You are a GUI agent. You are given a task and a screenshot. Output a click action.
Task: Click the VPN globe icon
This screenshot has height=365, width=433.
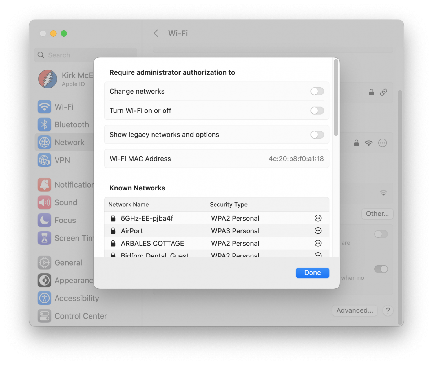pos(44,160)
